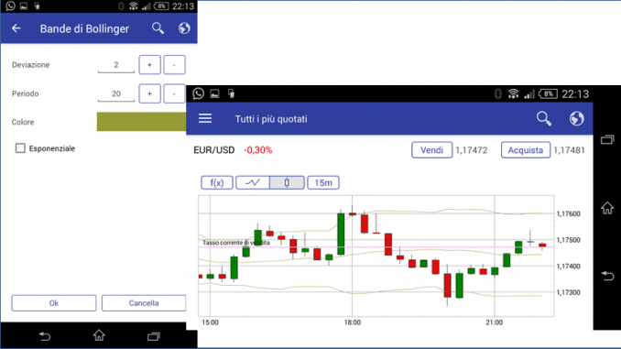Image resolution: width=621 pixels, height=349 pixels.
Task: Decrease Periodo with minus button
Action: tap(174, 93)
